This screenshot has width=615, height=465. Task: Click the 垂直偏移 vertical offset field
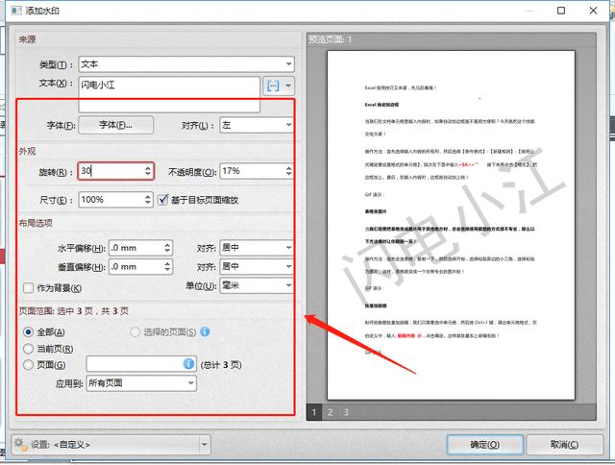[135, 267]
